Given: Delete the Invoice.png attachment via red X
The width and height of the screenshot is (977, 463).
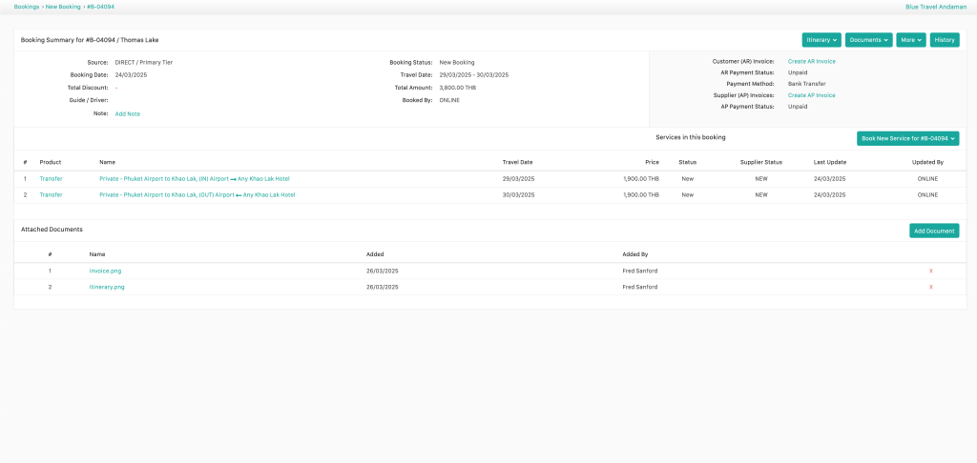Looking at the screenshot, I should (x=931, y=271).
